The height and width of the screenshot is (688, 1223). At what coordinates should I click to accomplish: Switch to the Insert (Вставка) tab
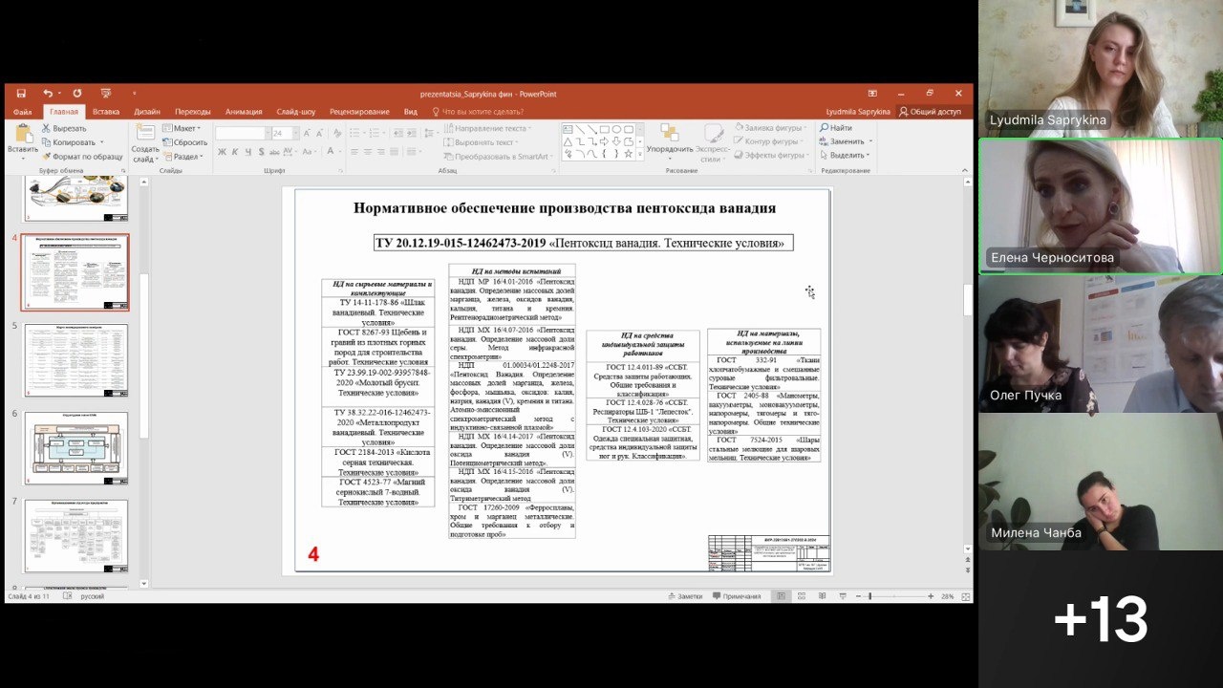click(106, 112)
